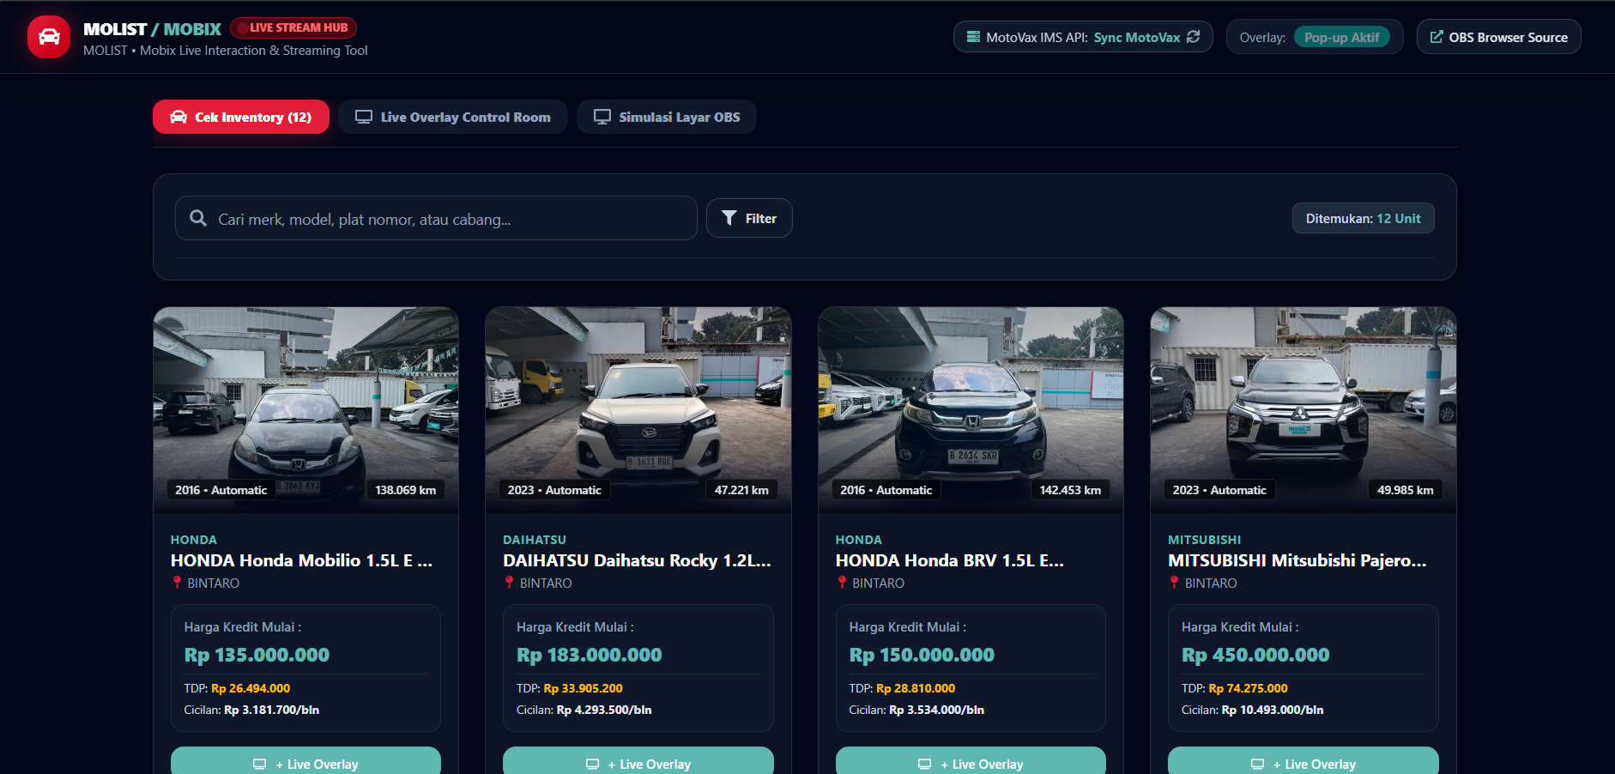
Task: Switch to Live Overlay Control Room tab
Action: click(x=453, y=117)
